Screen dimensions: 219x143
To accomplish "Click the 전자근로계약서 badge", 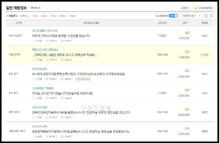I will (x=83, y=79).
